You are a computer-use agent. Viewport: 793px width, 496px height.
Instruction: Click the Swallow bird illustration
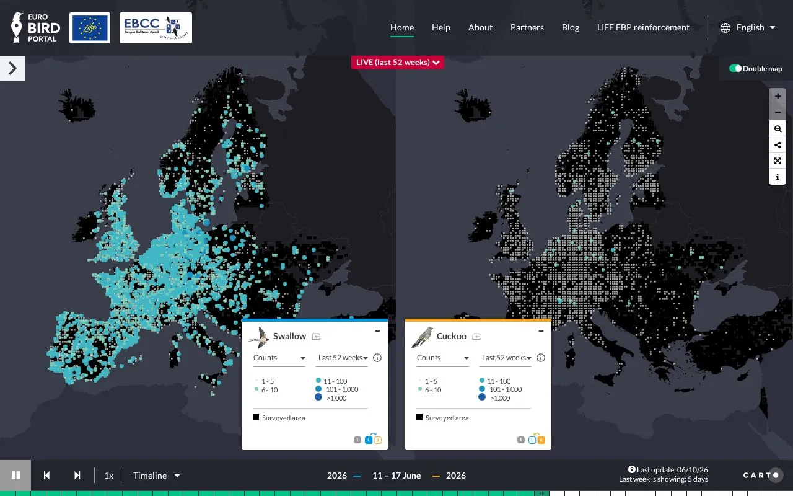(x=258, y=337)
